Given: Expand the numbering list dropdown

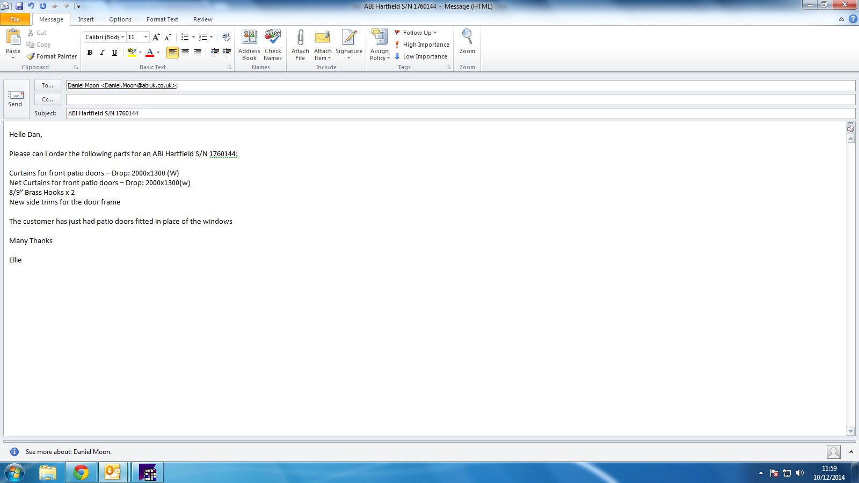Looking at the screenshot, I should [x=212, y=37].
